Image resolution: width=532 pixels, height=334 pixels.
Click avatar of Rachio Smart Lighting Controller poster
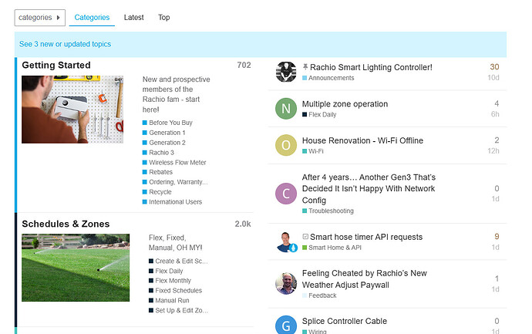(x=286, y=72)
